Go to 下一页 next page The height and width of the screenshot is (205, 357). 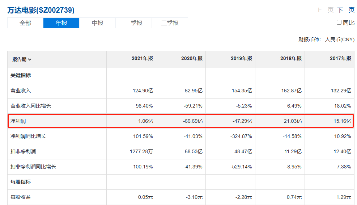(x=346, y=10)
